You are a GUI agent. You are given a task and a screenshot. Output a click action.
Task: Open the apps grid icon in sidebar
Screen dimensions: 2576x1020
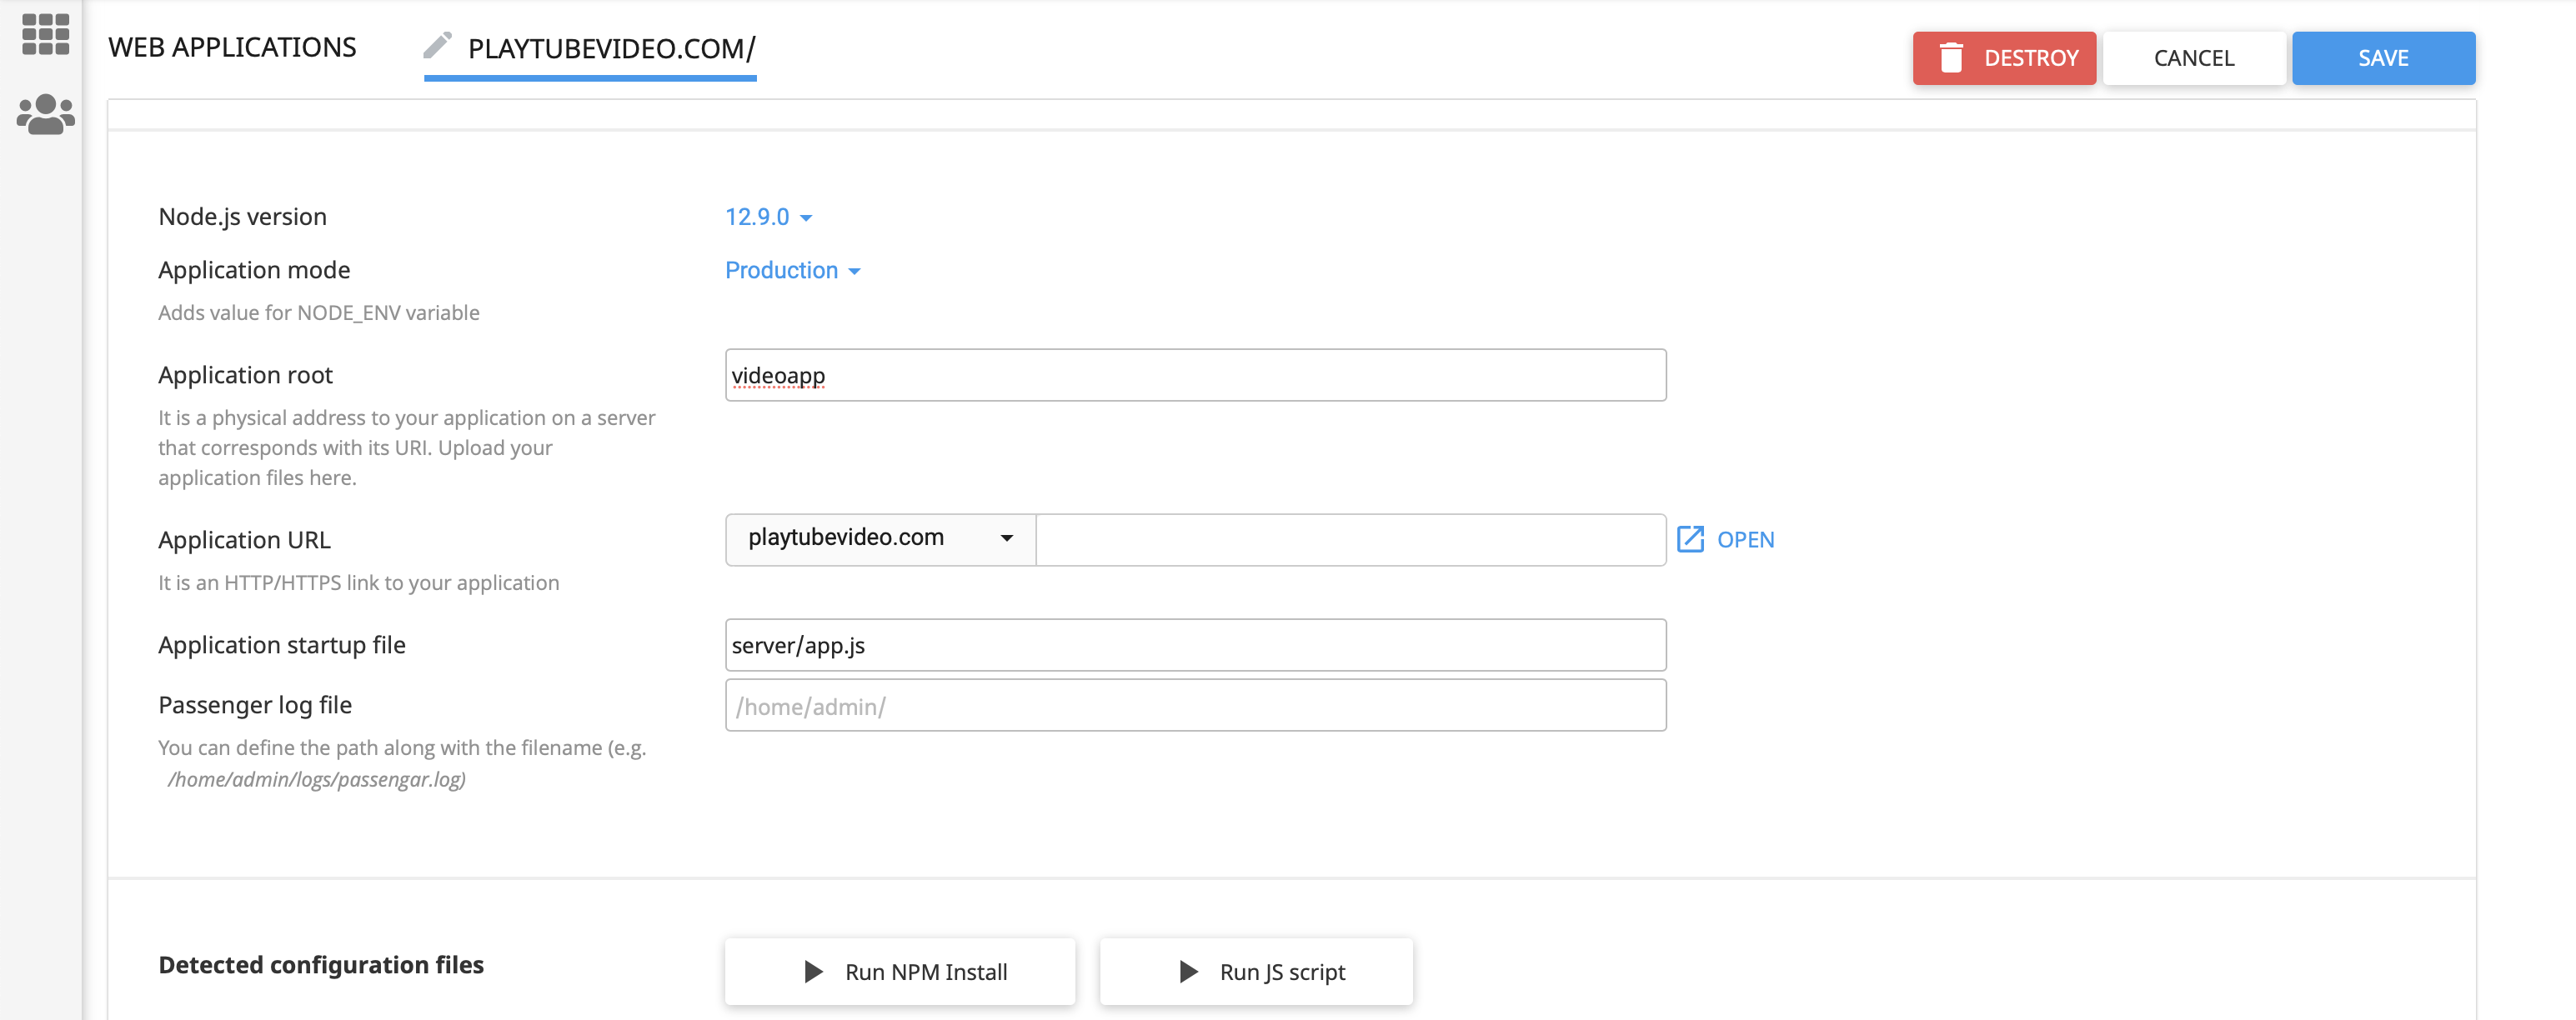[45, 34]
